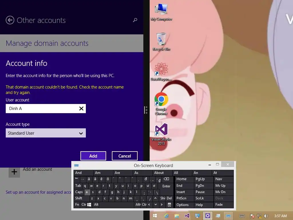Tap the 'ư' key on keyboard
Viewport: 293px width, 220px height.
pos(148,186)
